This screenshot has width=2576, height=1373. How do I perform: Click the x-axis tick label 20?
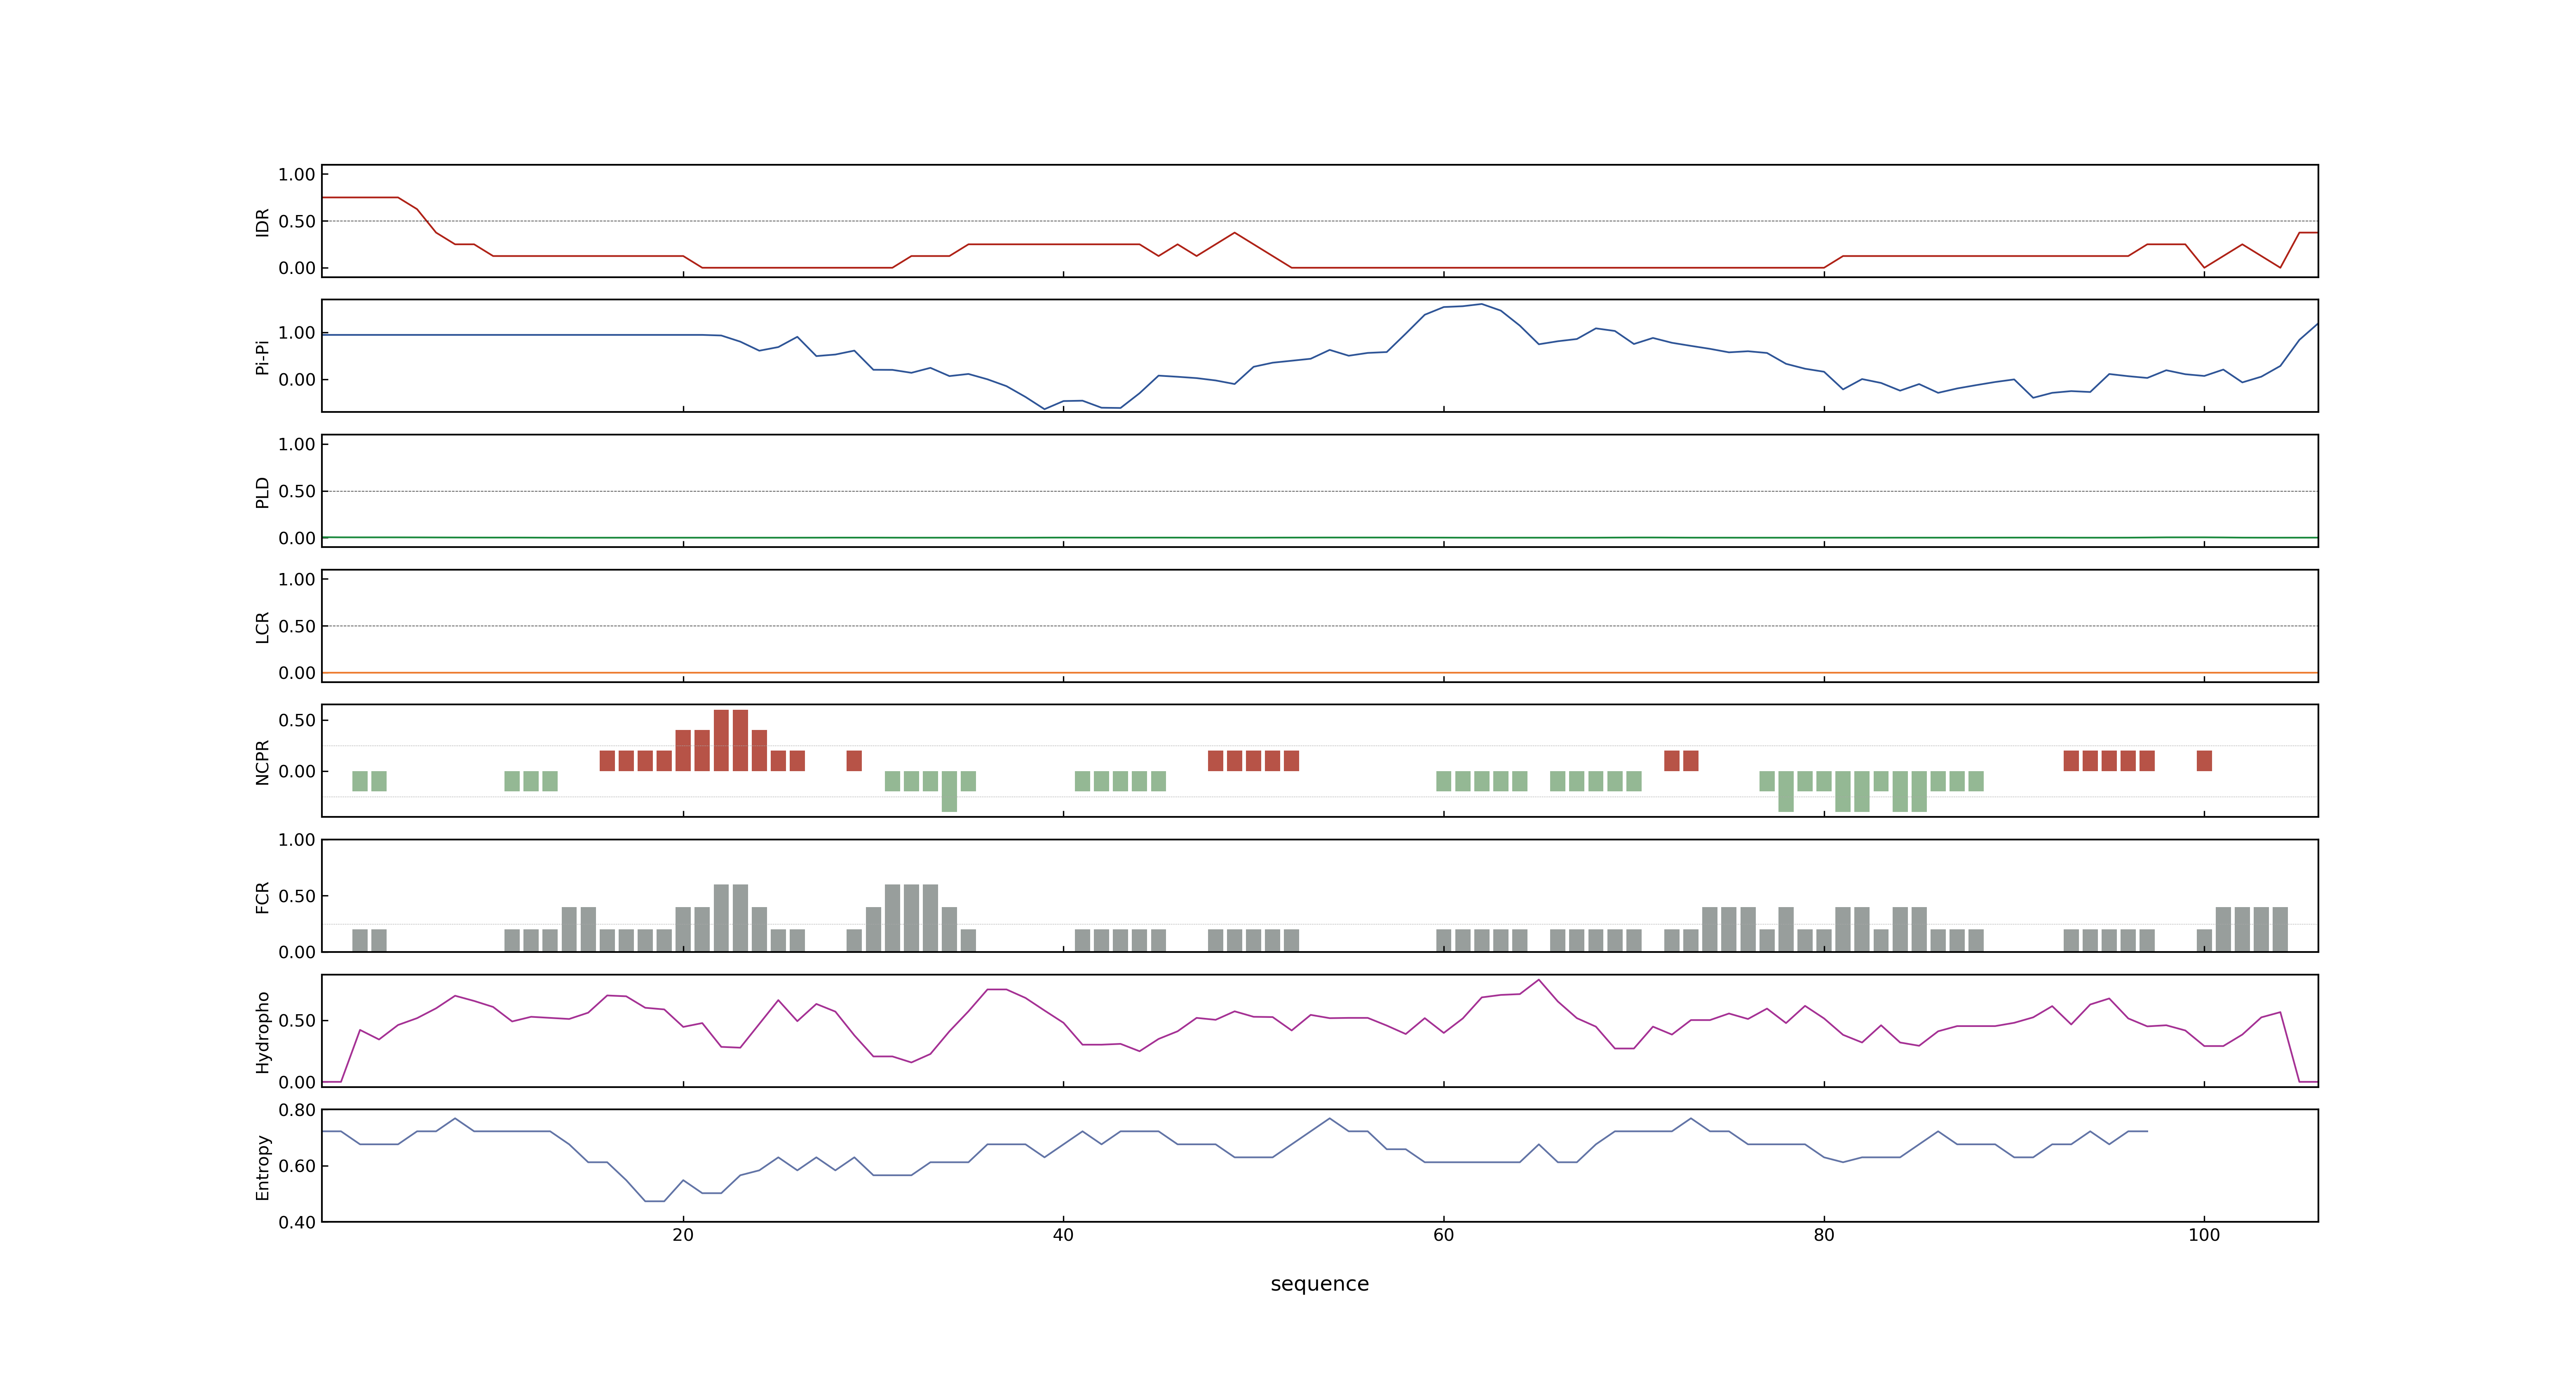683,1235
